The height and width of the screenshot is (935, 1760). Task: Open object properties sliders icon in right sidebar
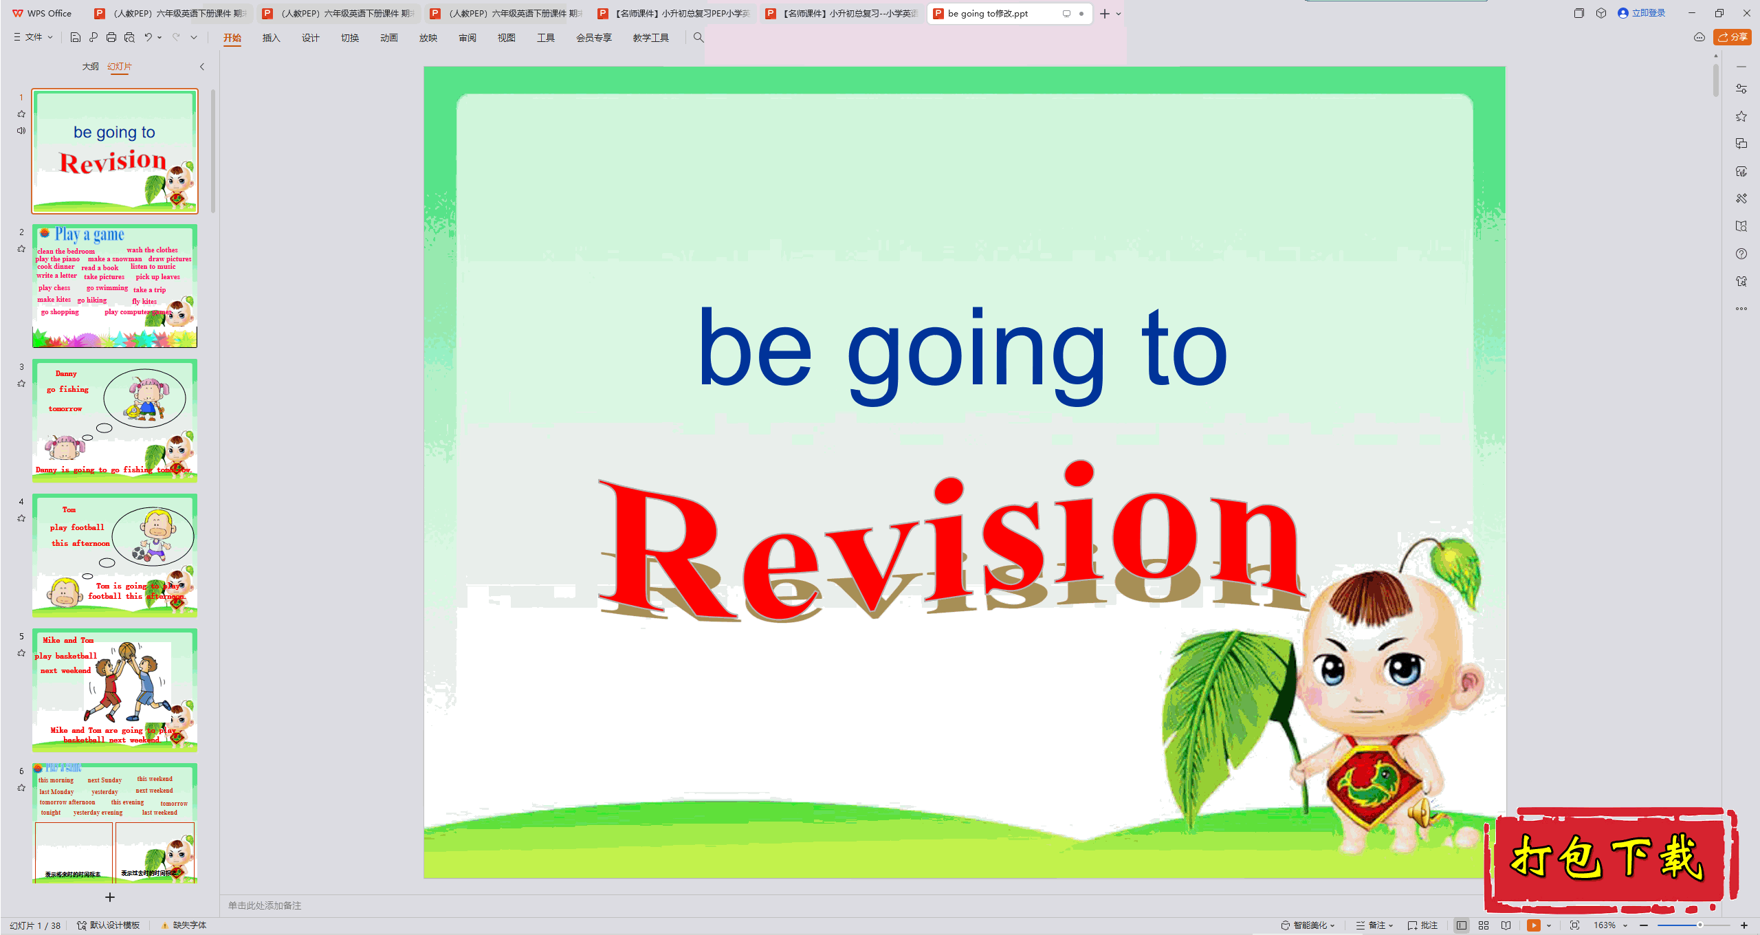1741,89
